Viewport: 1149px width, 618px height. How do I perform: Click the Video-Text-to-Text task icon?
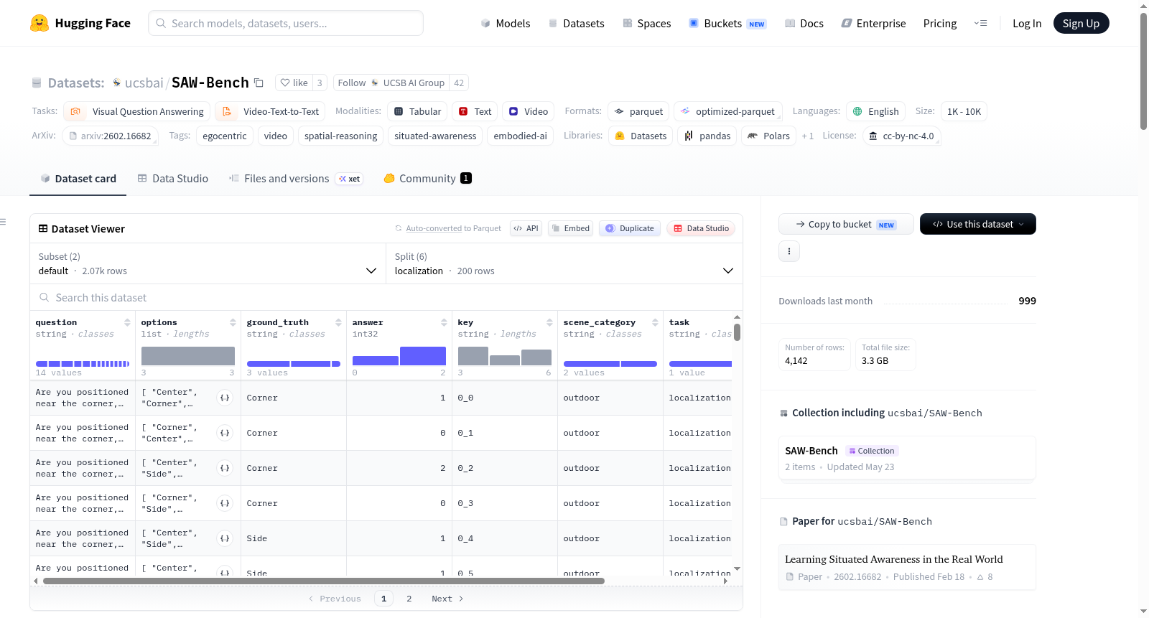pyautogui.click(x=227, y=111)
